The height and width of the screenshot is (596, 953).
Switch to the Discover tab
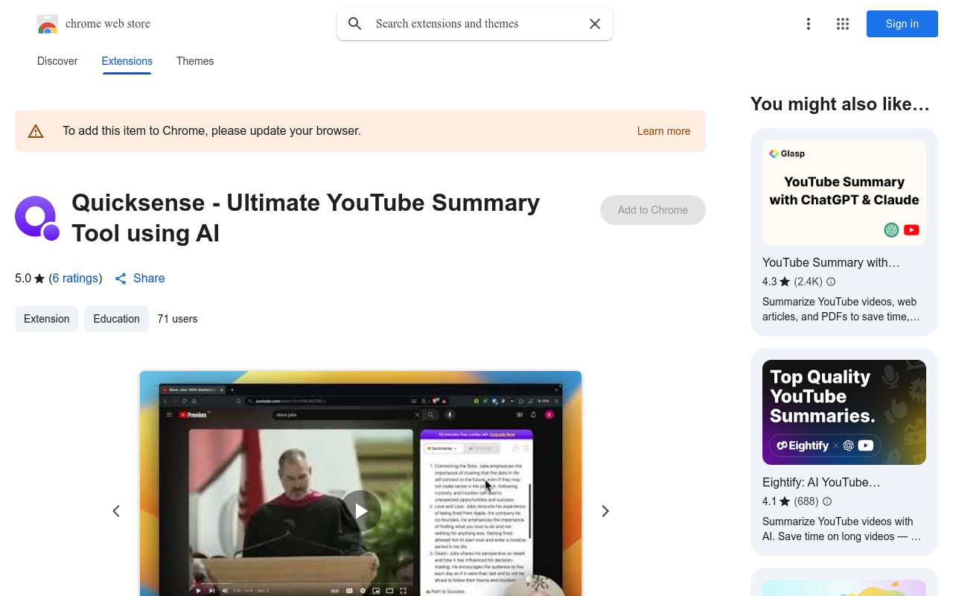pos(57,61)
